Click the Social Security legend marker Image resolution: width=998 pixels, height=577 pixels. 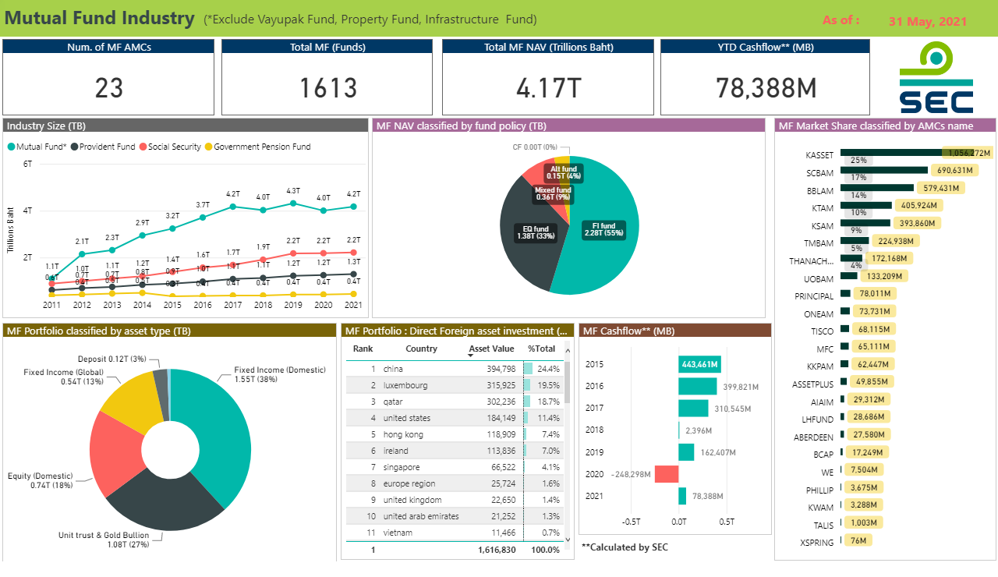click(x=143, y=147)
